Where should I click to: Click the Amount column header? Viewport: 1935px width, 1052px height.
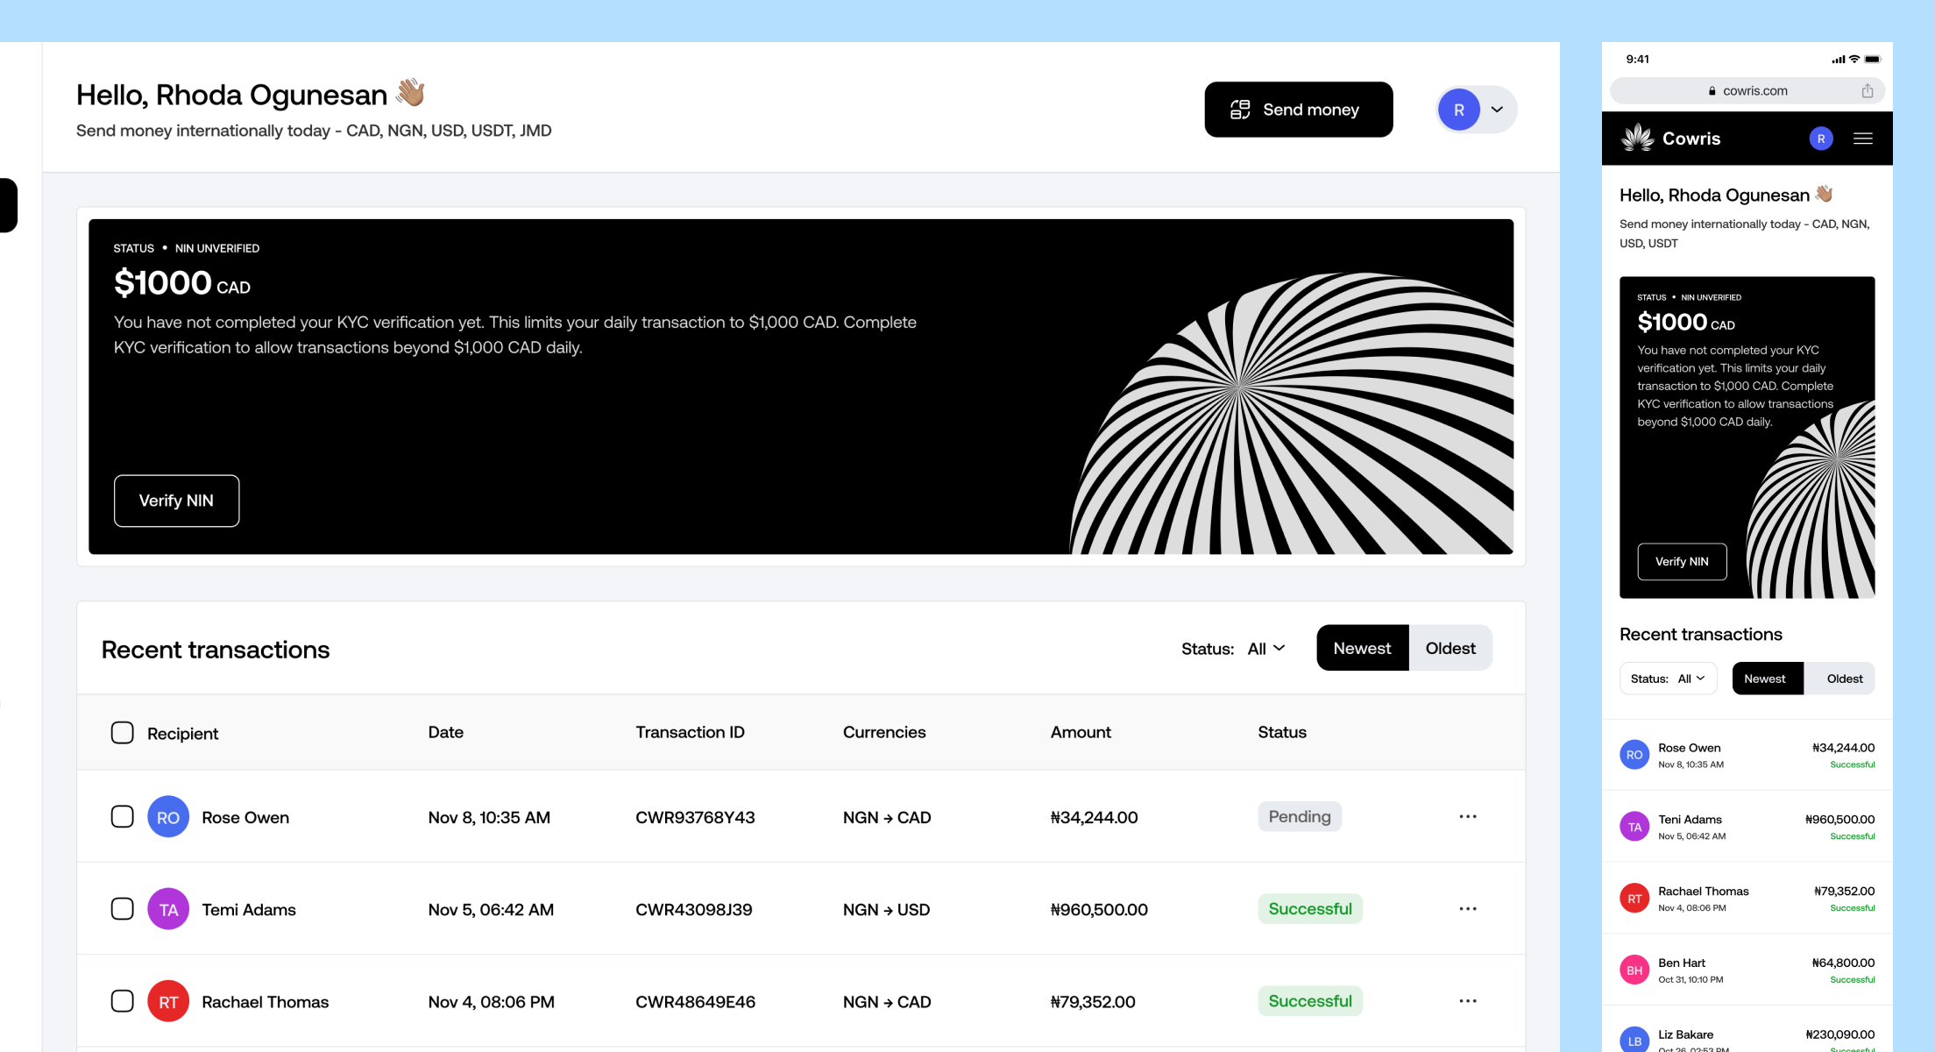tap(1081, 732)
